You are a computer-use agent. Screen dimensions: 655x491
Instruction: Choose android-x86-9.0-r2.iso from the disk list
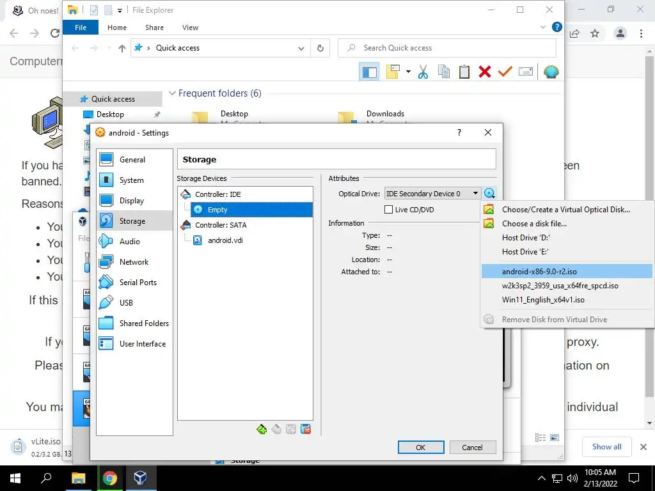pos(566,271)
